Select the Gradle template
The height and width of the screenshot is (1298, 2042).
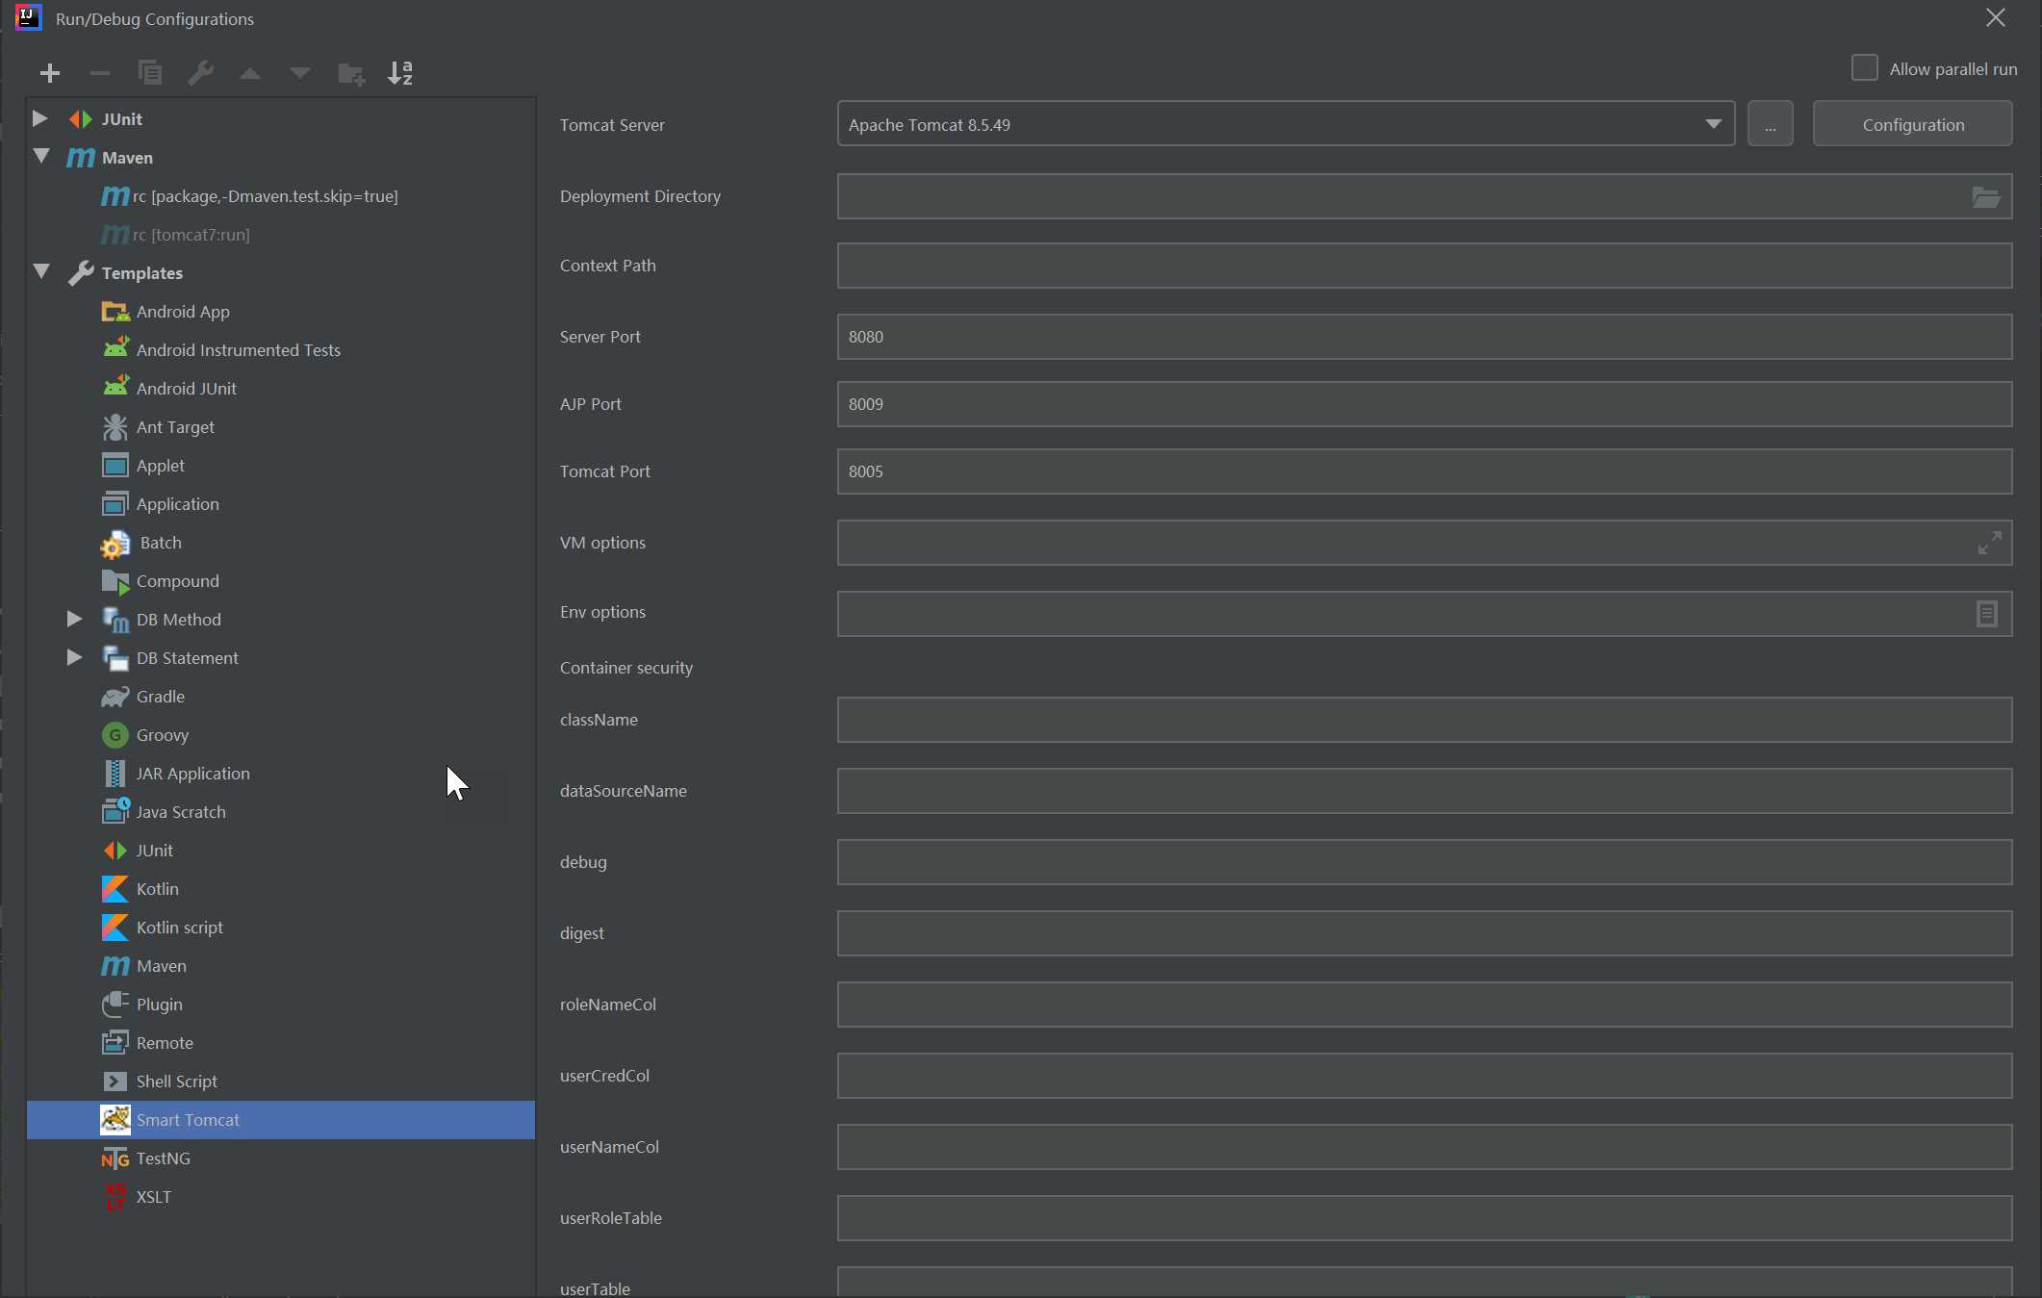(x=160, y=697)
